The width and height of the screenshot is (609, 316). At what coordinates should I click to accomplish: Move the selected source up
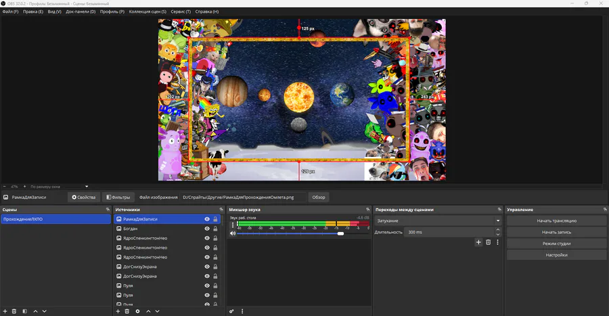tap(148, 311)
